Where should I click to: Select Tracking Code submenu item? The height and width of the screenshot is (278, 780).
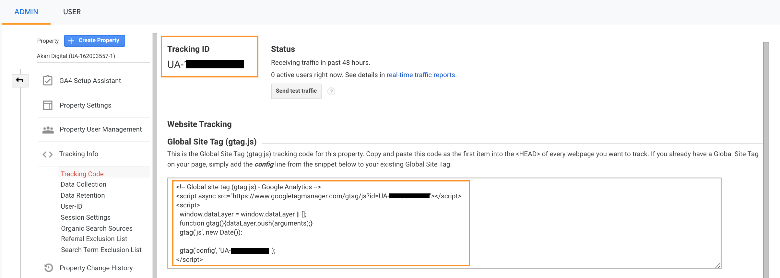point(82,174)
